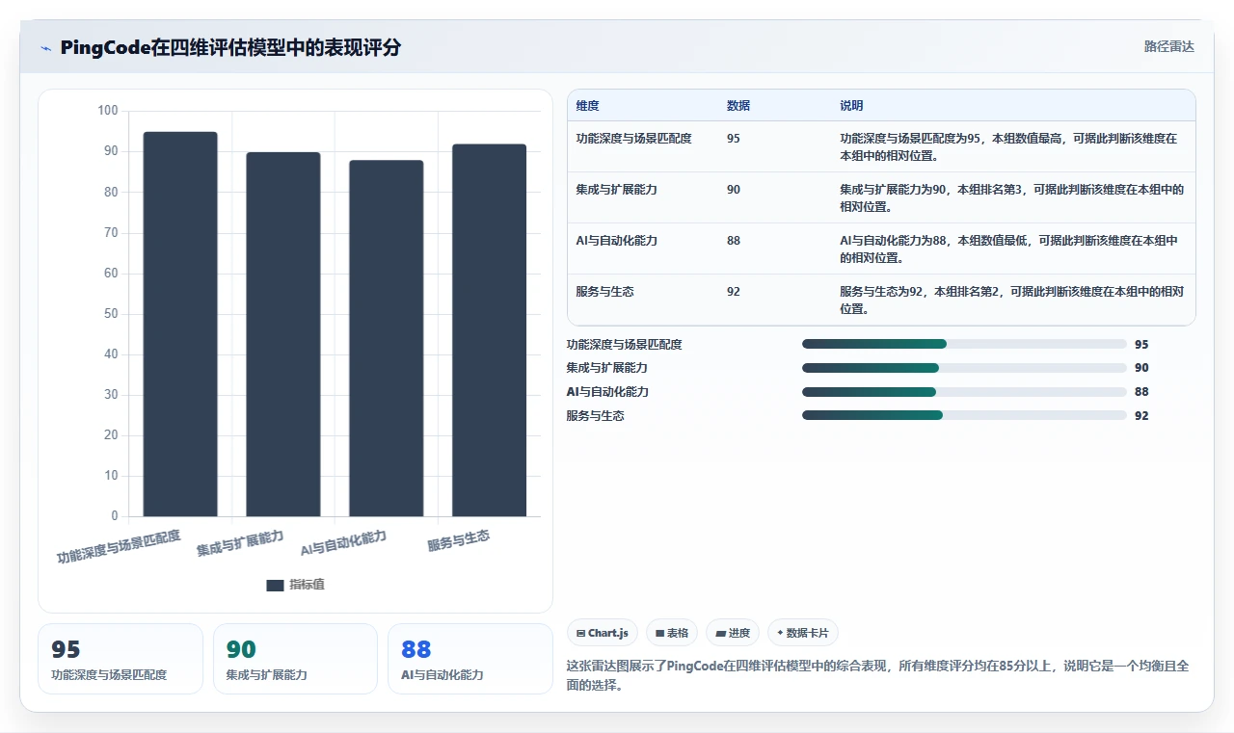Open the card showing 88 AI与自动化能力
This screenshot has height=733, width=1234.
tap(470, 659)
